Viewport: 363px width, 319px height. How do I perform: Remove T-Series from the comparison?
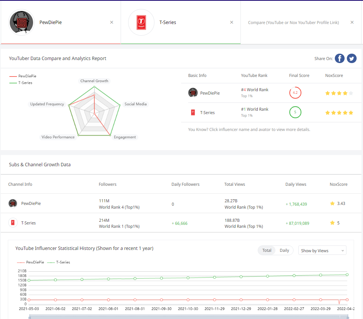[x=231, y=23]
